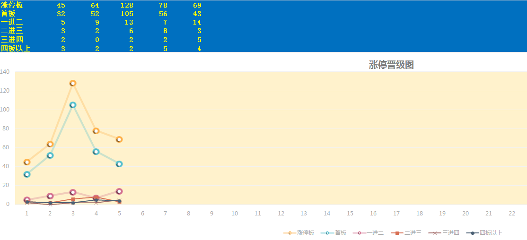Click y-axis label 60

[x=6, y=148]
